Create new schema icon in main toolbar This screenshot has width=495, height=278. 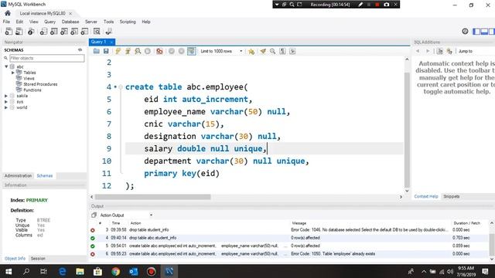coord(43,31)
